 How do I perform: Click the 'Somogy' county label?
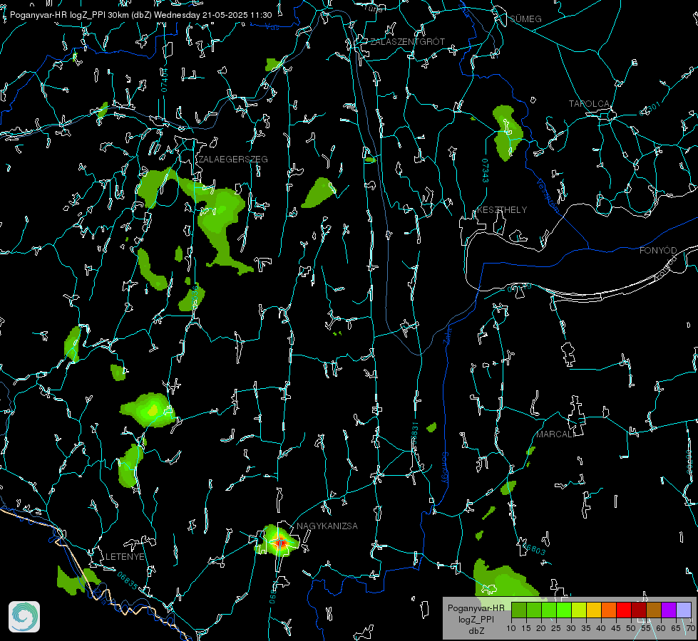[445, 467]
